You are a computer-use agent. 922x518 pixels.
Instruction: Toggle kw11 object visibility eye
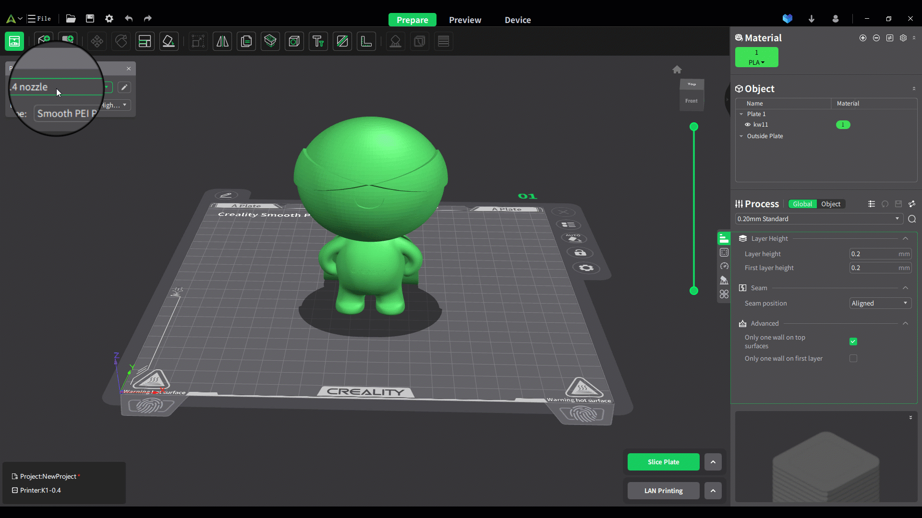(748, 125)
